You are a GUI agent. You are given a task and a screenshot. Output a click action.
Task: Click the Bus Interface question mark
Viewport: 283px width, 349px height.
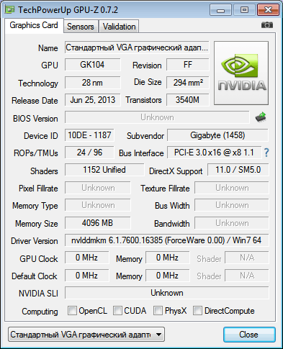point(266,153)
